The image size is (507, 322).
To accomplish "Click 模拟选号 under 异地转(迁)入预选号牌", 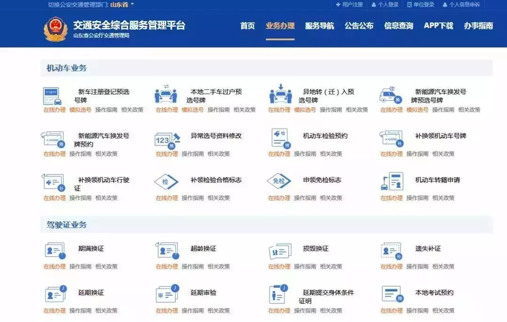I will (x=305, y=110).
